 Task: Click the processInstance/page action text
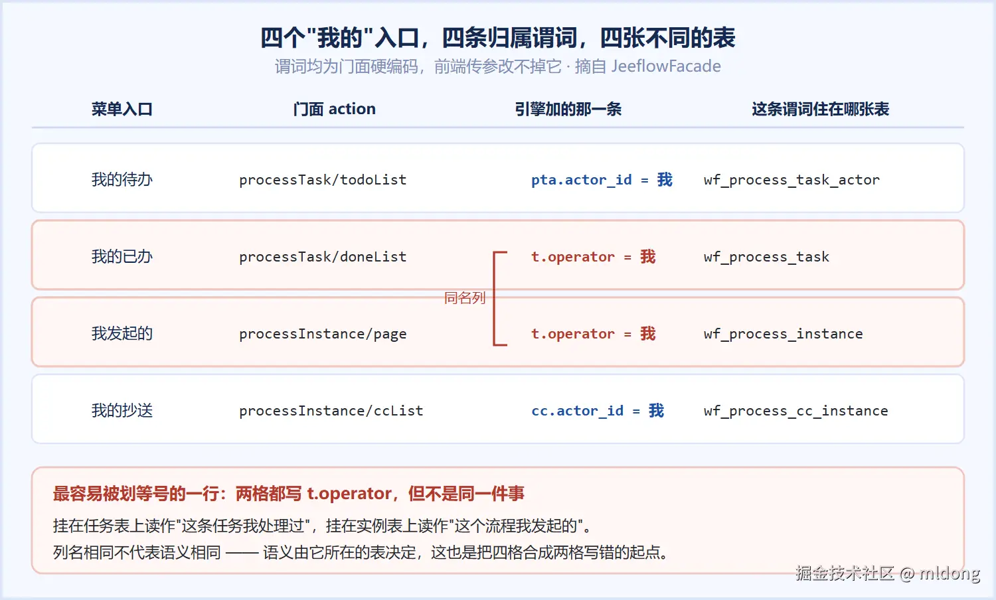point(323,334)
